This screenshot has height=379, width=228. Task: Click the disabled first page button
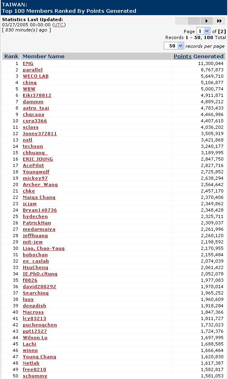click(x=181, y=21)
